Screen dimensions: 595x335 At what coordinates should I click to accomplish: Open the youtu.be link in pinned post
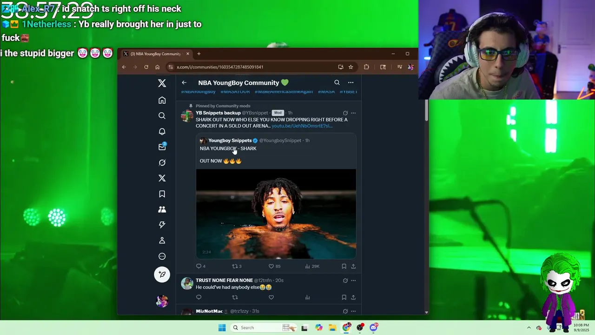[x=302, y=126]
